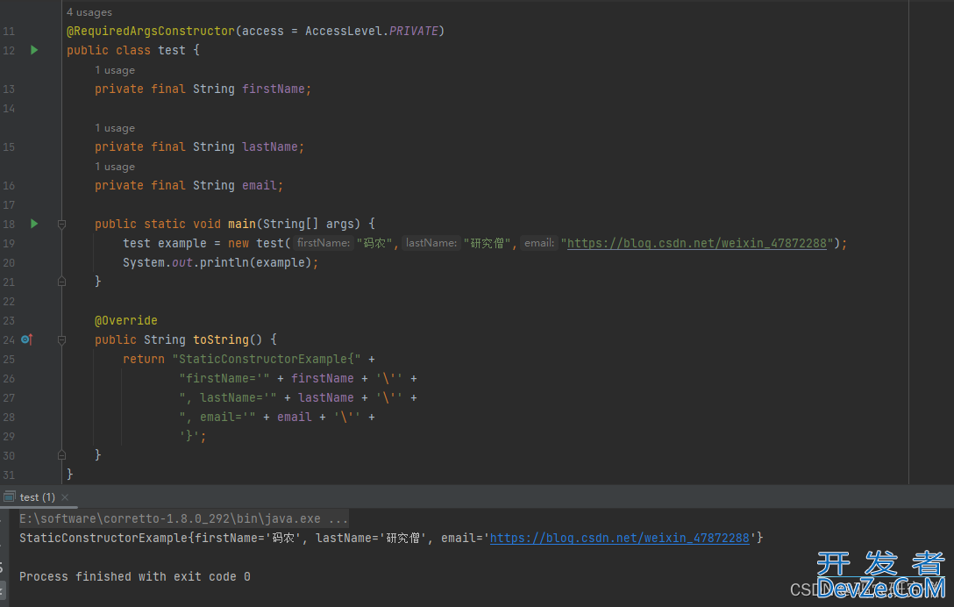Image resolution: width=954 pixels, height=607 pixels.
Task: Click line number 25 in the gutter
Action: tap(9, 360)
